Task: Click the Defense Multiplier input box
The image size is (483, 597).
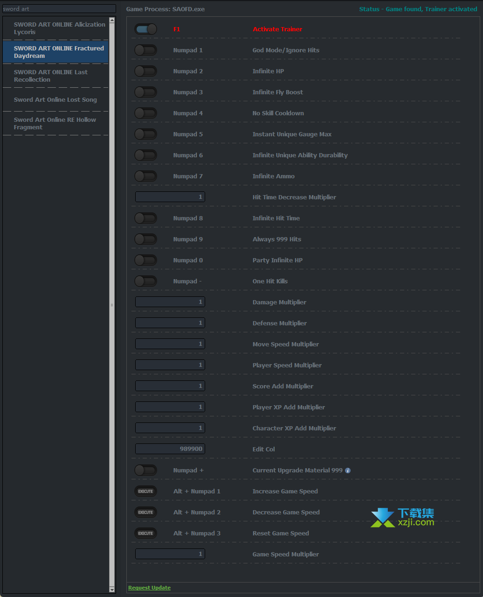Action: [x=170, y=323]
